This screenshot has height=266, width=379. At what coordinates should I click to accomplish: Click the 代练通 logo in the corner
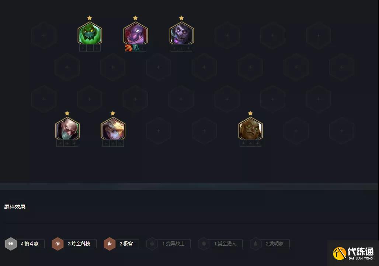pyautogui.click(x=354, y=253)
